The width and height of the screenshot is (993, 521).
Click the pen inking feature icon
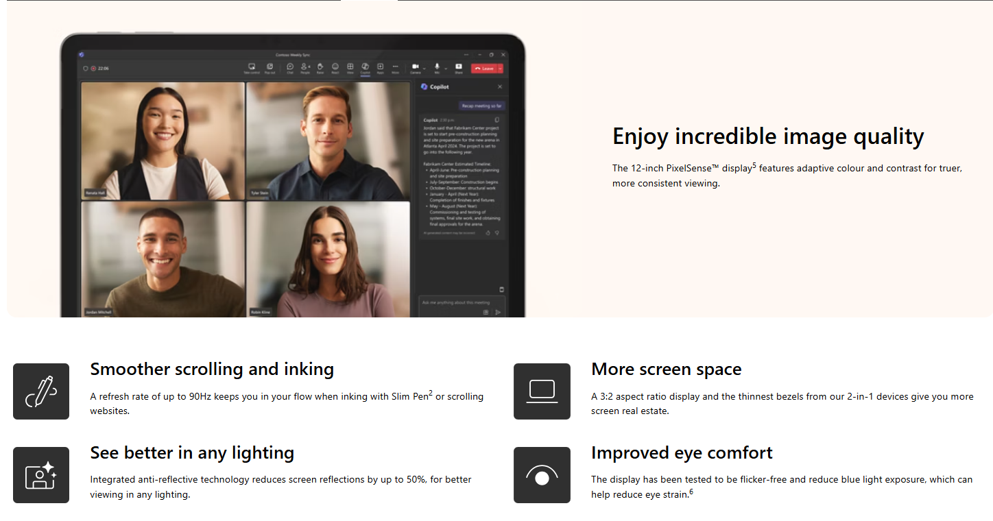tap(41, 391)
